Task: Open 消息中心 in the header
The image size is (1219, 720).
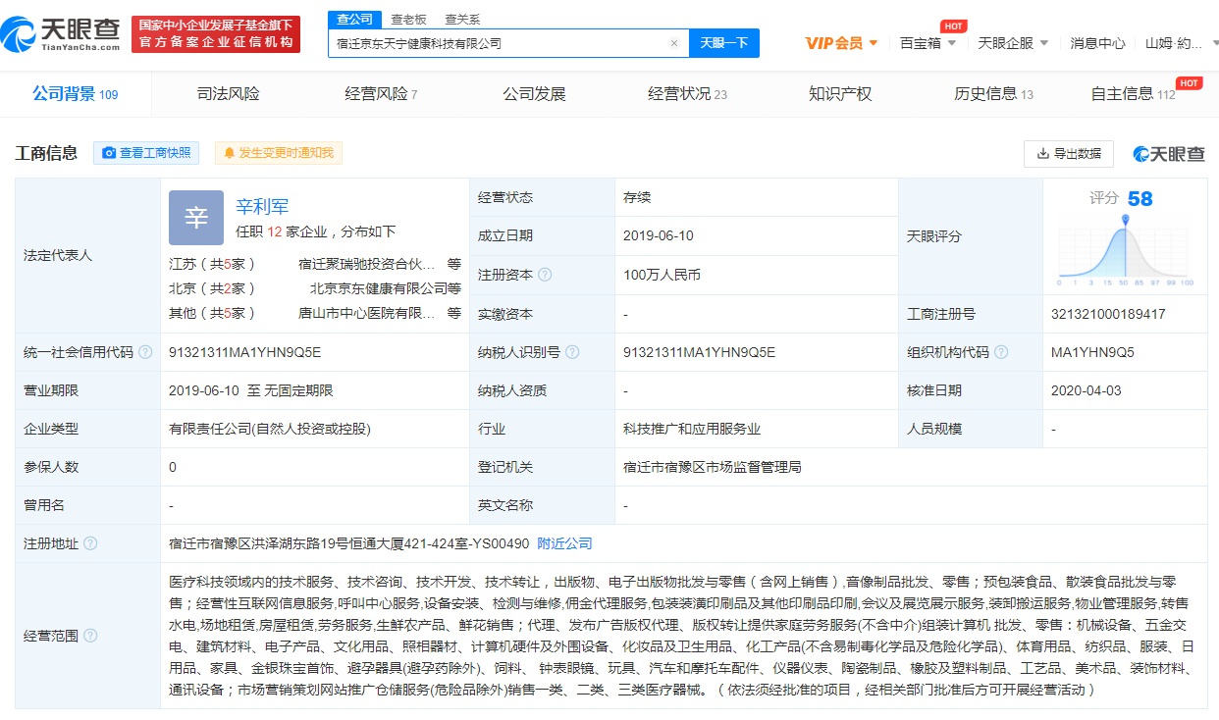Action: [1097, 43]
